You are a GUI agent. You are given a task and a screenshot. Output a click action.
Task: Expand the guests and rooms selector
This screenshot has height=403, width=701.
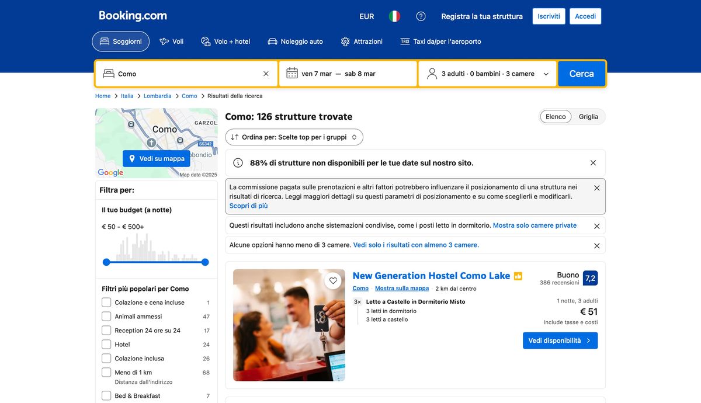click(488, 74)
